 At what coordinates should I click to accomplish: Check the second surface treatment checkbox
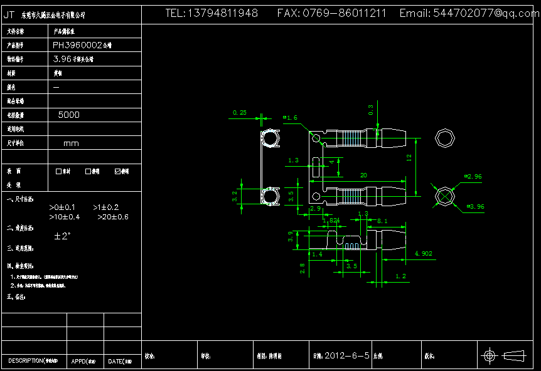(88, 171)
